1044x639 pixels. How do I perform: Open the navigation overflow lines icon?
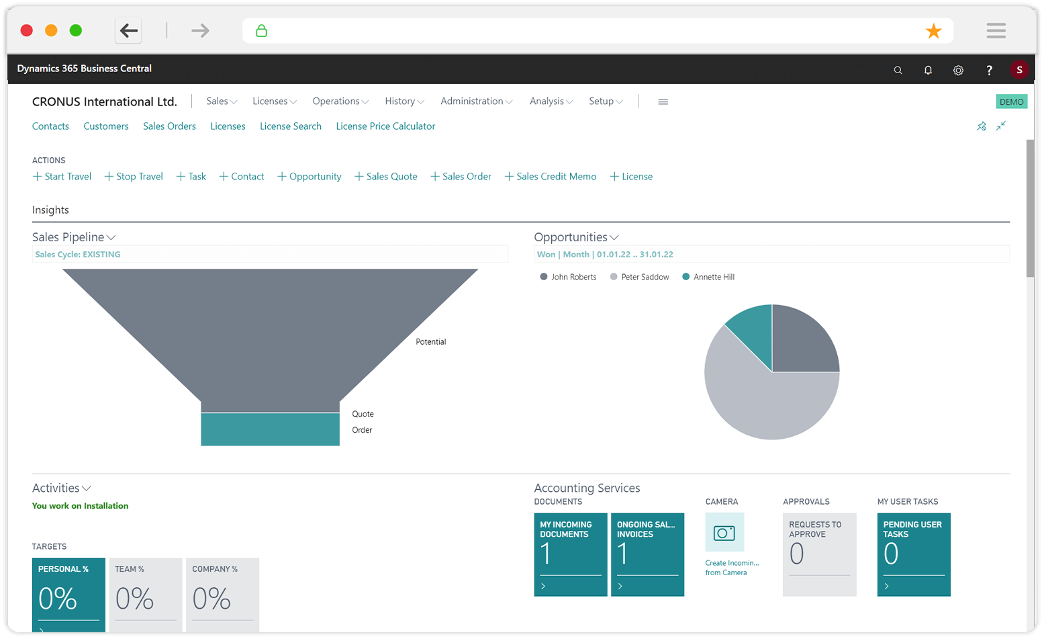(663, 101)
